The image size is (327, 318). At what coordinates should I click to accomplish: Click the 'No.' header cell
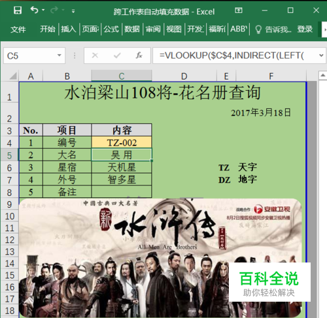click(x=31, y=130)
